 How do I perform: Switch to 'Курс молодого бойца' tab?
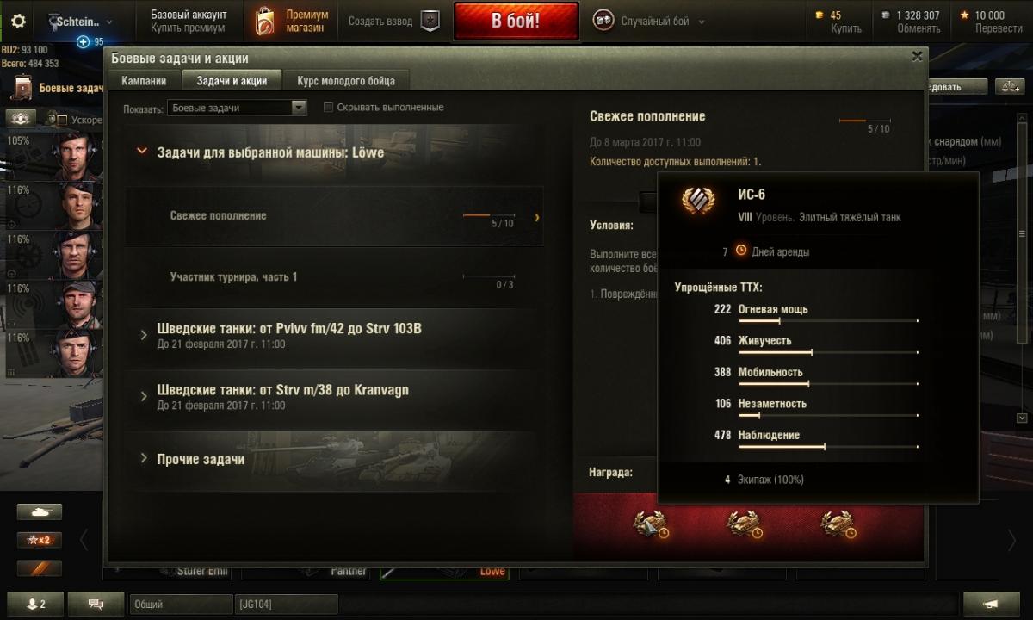click(x=346, y=81)
